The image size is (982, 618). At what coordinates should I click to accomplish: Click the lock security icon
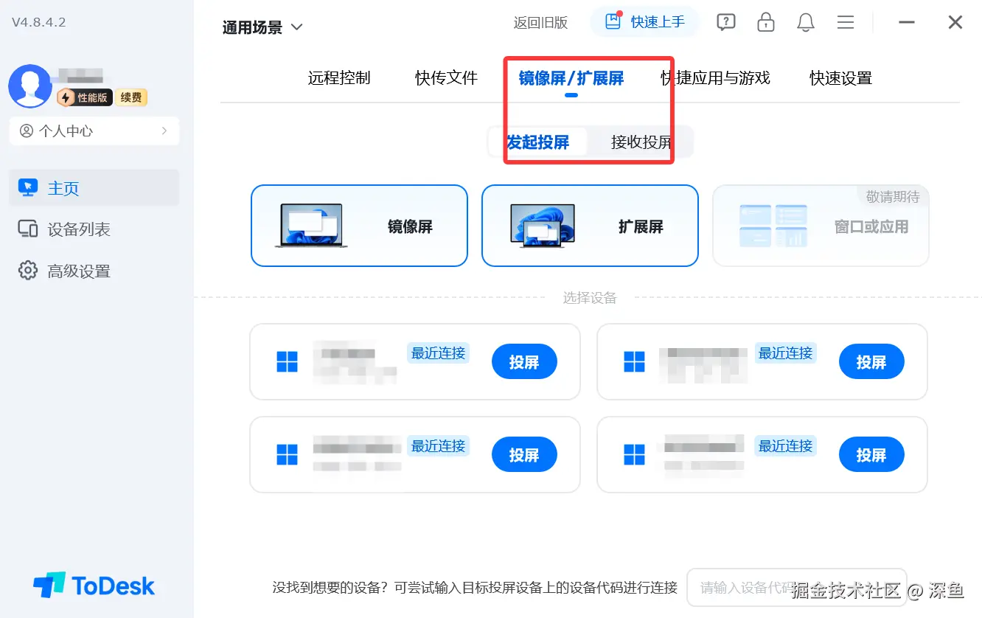[x=766, y=22]
